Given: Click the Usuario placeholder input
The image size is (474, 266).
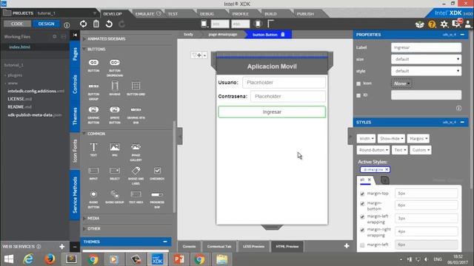Looking at the screenshot, I should (284, 82).
